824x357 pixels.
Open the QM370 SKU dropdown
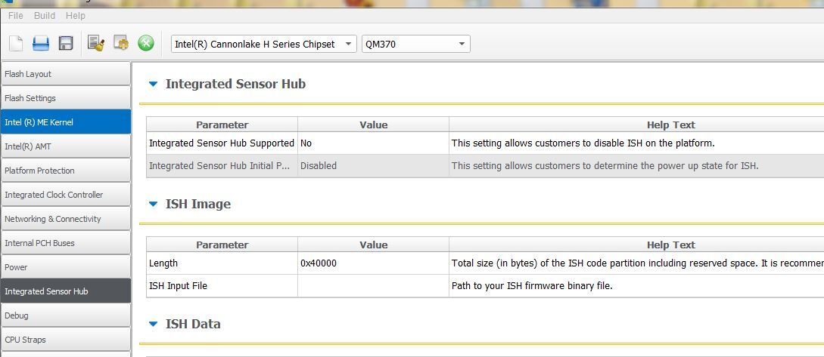[415, 44]
